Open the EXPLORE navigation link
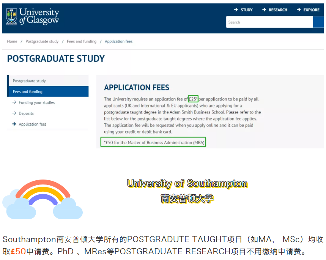This screenshot has width=326, height=260. click(311, 10)
